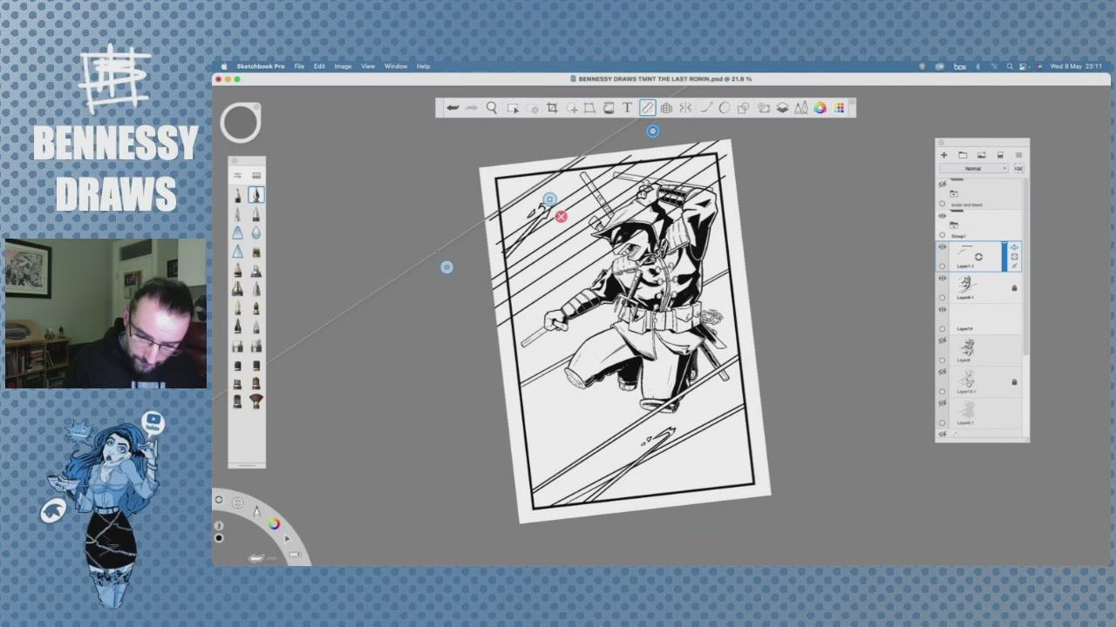Open the Color Library swatches grid
The height and width of the screenshot is (627, 1116).
[x=839, y=108]
